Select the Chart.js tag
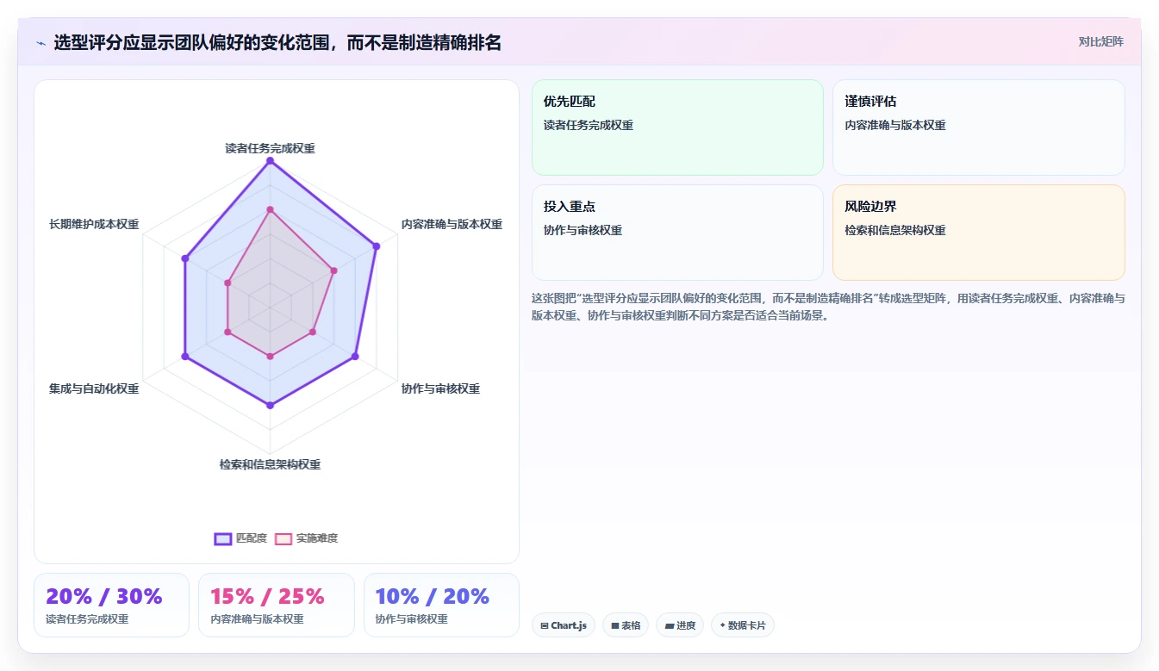Screen dimensions: 1159x671 click(564, 625)
